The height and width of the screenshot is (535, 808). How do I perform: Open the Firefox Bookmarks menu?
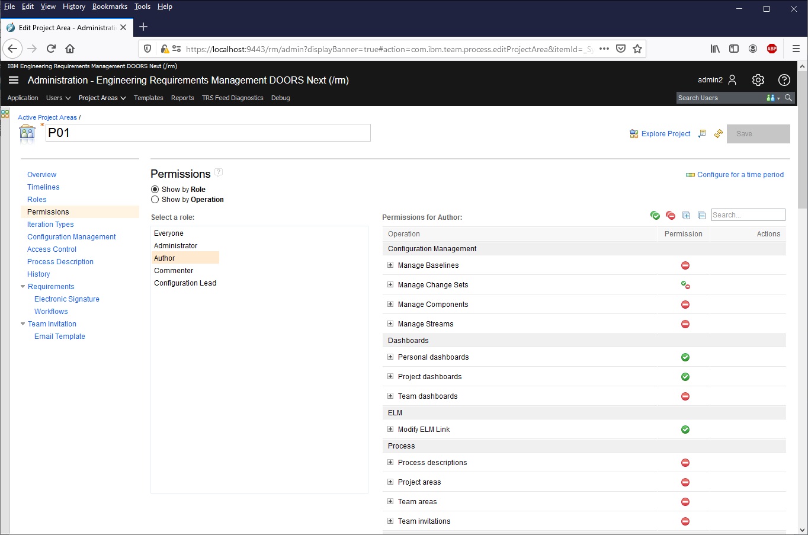tap(110, 7)
